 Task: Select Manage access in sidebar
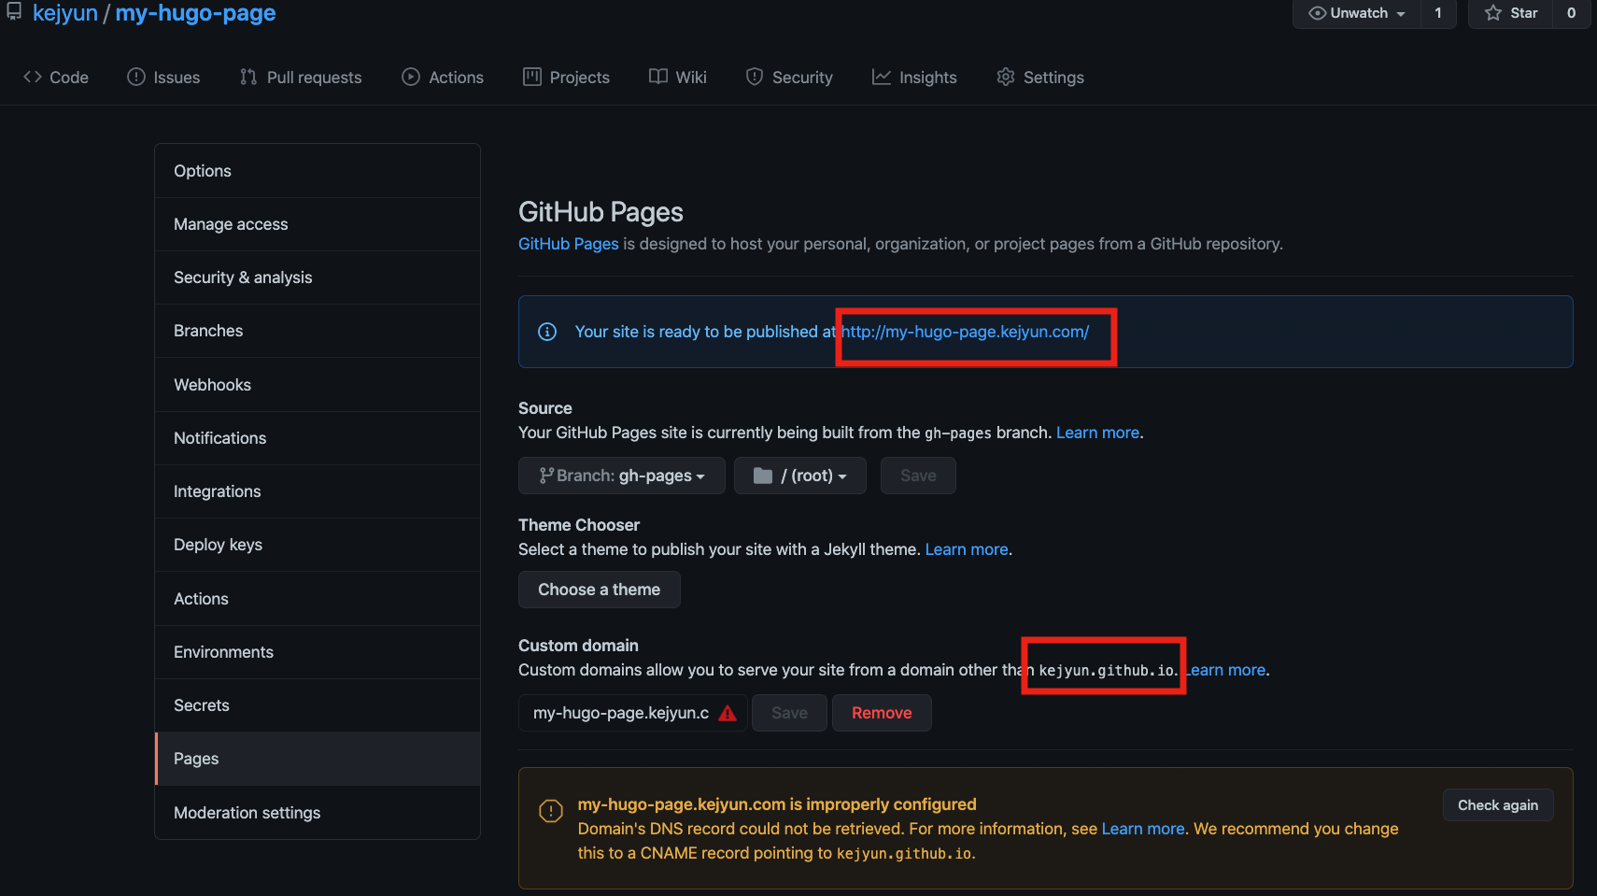[318, 224]
